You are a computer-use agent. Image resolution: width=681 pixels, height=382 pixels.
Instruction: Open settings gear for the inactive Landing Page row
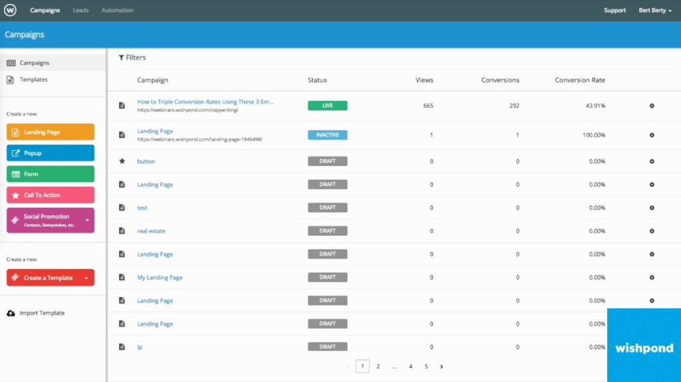coord(652,135)
